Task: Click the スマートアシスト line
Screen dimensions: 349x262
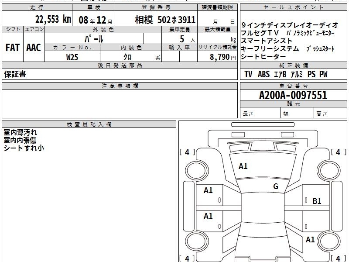Action: [267, 41]
